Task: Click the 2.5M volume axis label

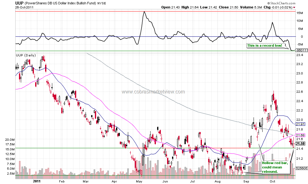Action: (11, 174)
